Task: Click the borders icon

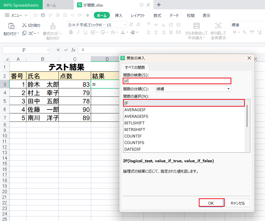Action: point(93,32)
